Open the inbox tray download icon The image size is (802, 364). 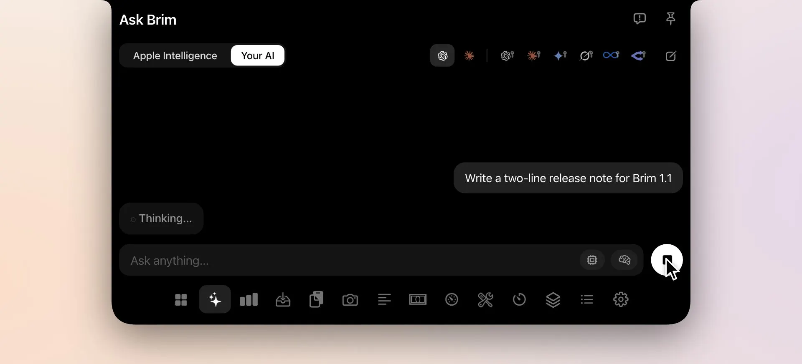coord(283,299)
